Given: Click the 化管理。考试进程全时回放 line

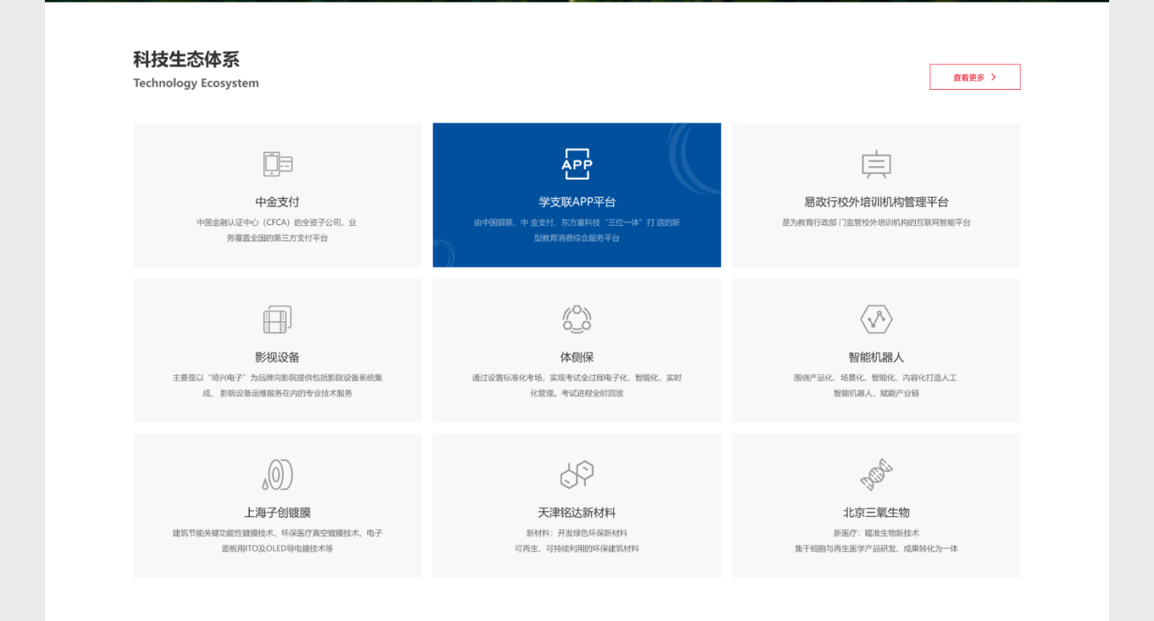Looking at the screenshot, I should coord(577,393).
